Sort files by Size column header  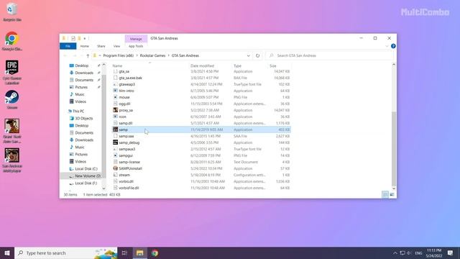(273, 65)
